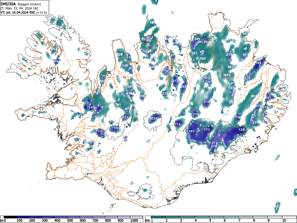
Task: Click the 145 visibility value on the map
Action: point(92,107)
